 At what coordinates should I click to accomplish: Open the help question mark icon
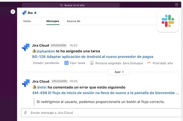pyautogui.click(x=177, y=4)
